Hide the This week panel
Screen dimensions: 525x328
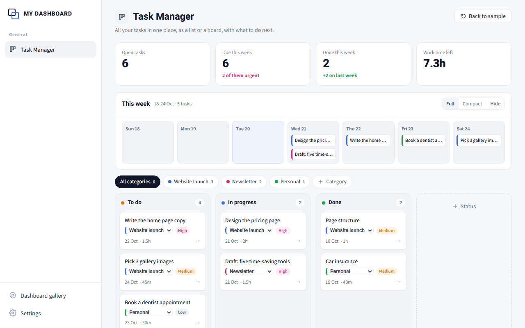tap(495, 104)
